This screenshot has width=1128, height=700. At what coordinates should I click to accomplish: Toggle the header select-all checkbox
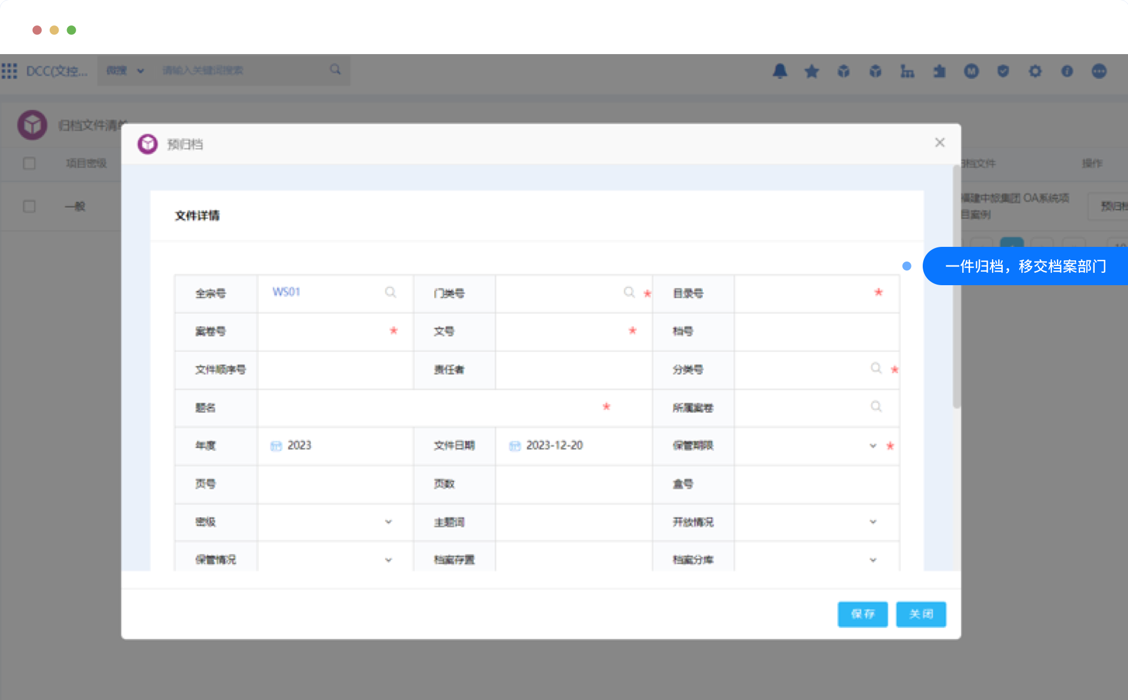29,163
